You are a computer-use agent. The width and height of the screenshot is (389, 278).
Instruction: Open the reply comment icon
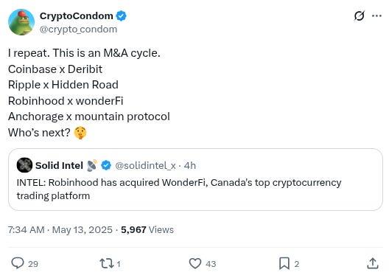pos(18,263)
